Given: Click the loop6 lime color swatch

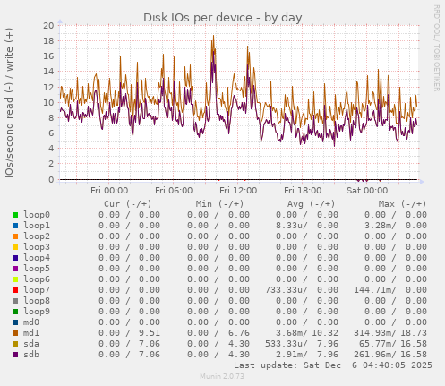Looking at the screenshot, I should tap(15, 279).
